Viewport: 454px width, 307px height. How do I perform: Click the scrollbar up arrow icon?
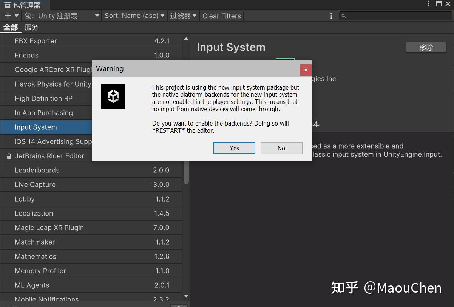(186, 38)
